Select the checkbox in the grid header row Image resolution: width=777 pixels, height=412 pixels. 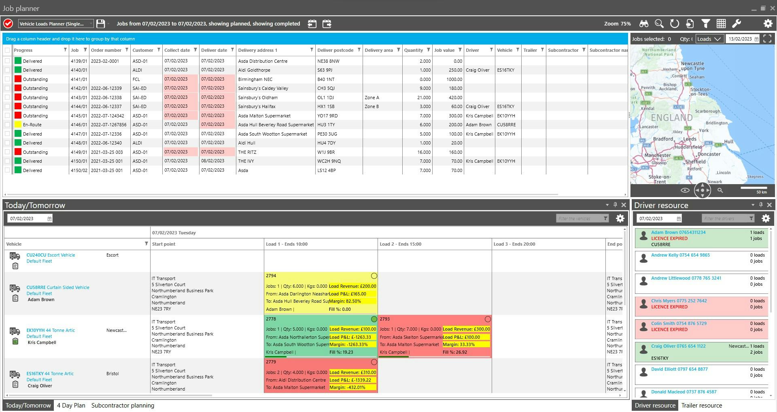pos(7,50)
